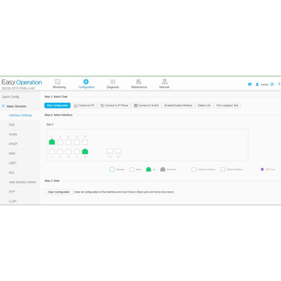Select the Connect to PC task
The height and width of the screenshot is (281, 281).
[x=84, y=105]
